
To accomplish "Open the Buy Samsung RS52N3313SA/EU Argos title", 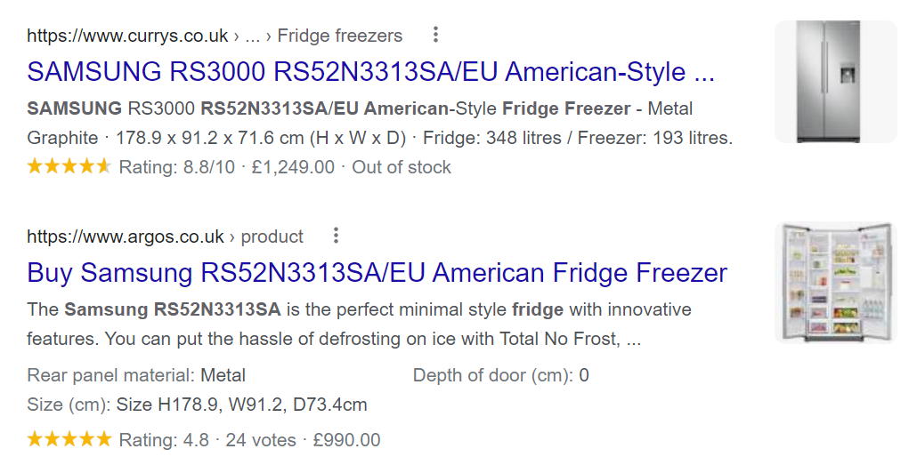I will (x=377, y=272).
